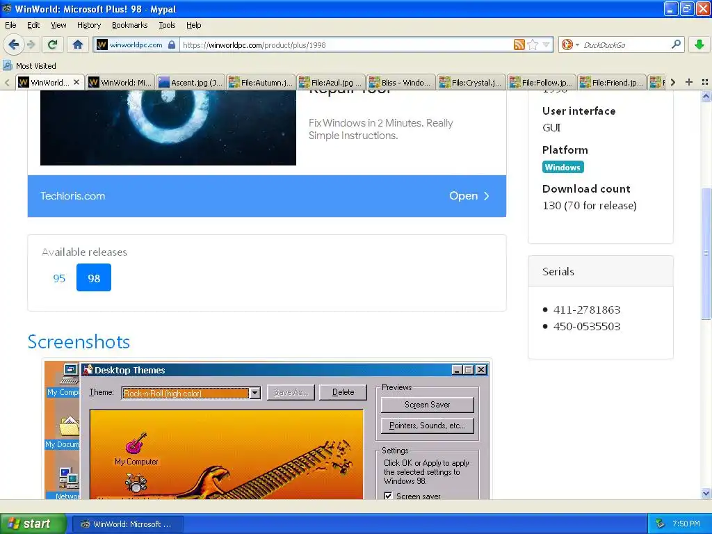712x534 pixels.
Task: Click the 7:50 PM taskbar clock
Action: click(x=686, y=524)
